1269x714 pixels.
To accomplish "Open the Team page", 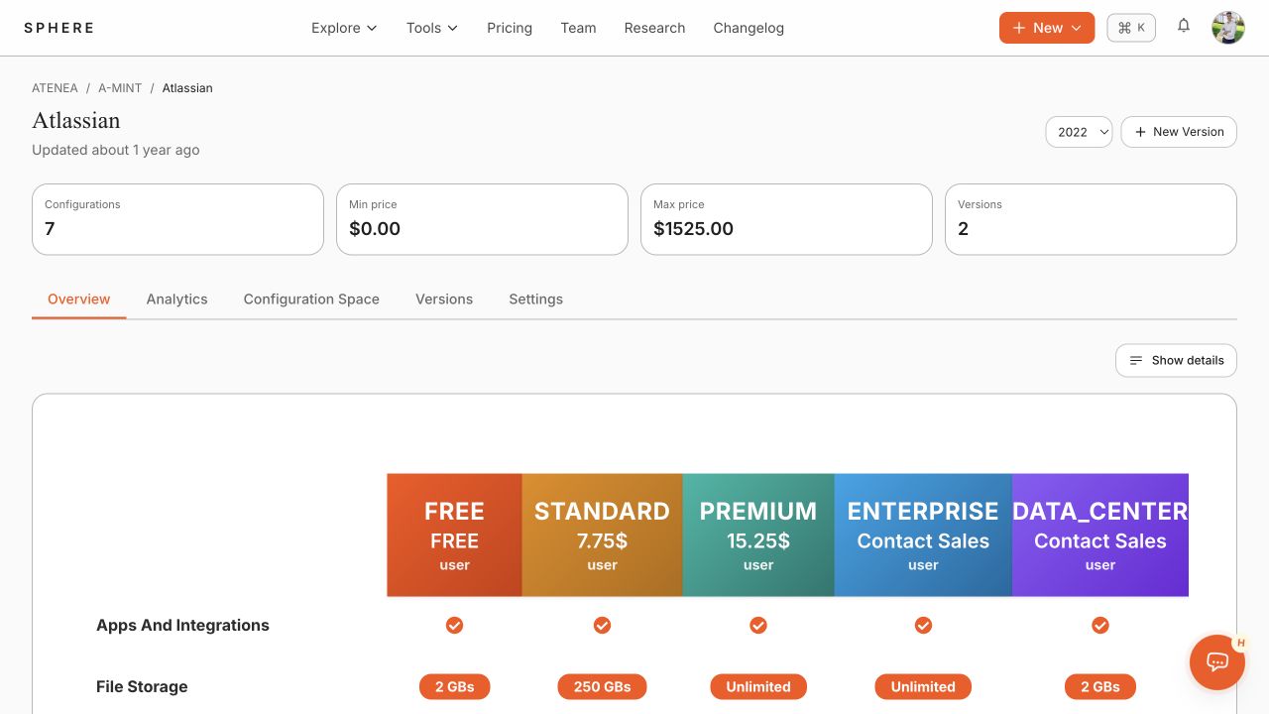I will pyautogui.click(x=578, y=28).
